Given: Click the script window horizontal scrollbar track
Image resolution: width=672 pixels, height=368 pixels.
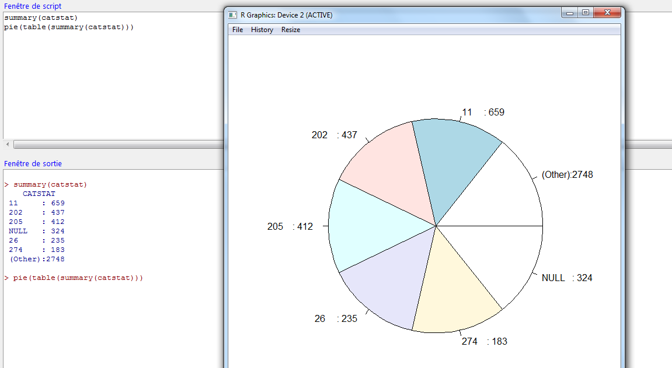Looking at the screenshot, I should click(119, 145).
